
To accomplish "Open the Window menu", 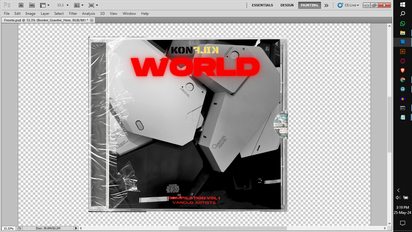I will [x=129, y=14].
